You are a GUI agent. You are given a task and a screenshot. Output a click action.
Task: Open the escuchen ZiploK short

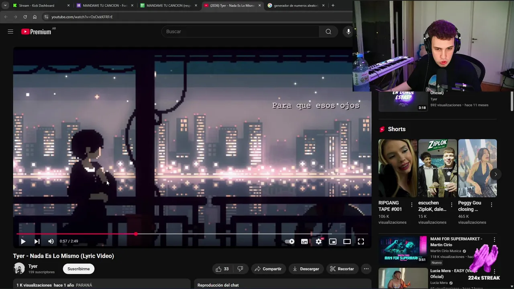(x=437, y=168)
